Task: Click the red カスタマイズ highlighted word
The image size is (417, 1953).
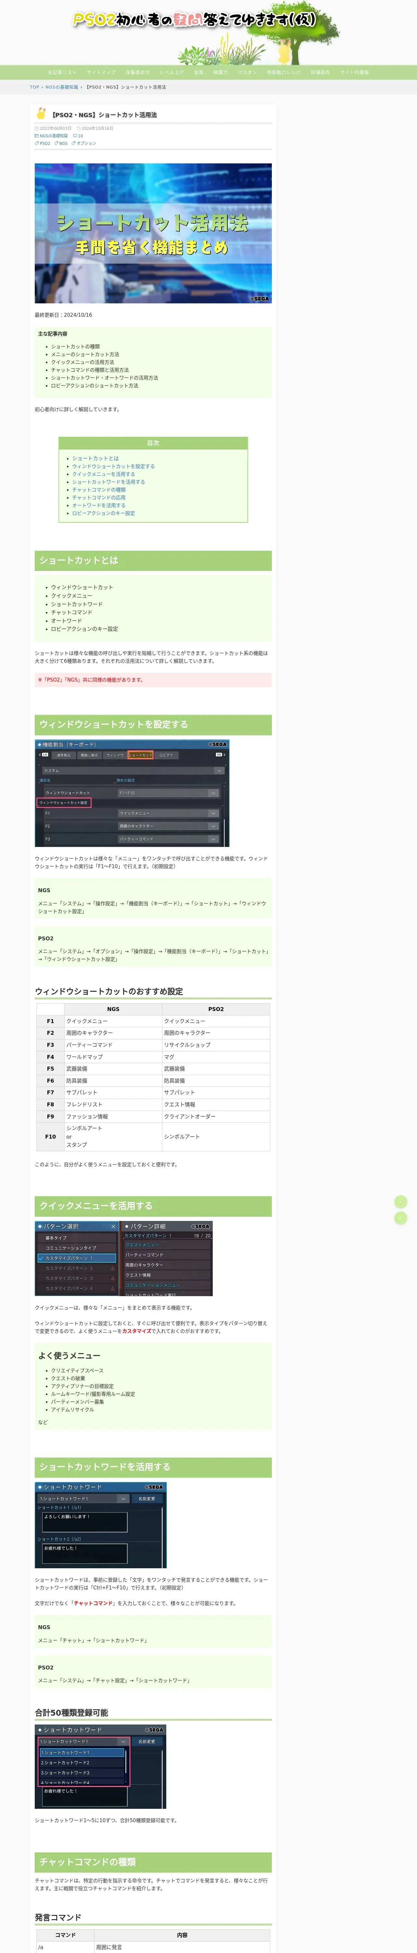Action: click(137, 1331)
